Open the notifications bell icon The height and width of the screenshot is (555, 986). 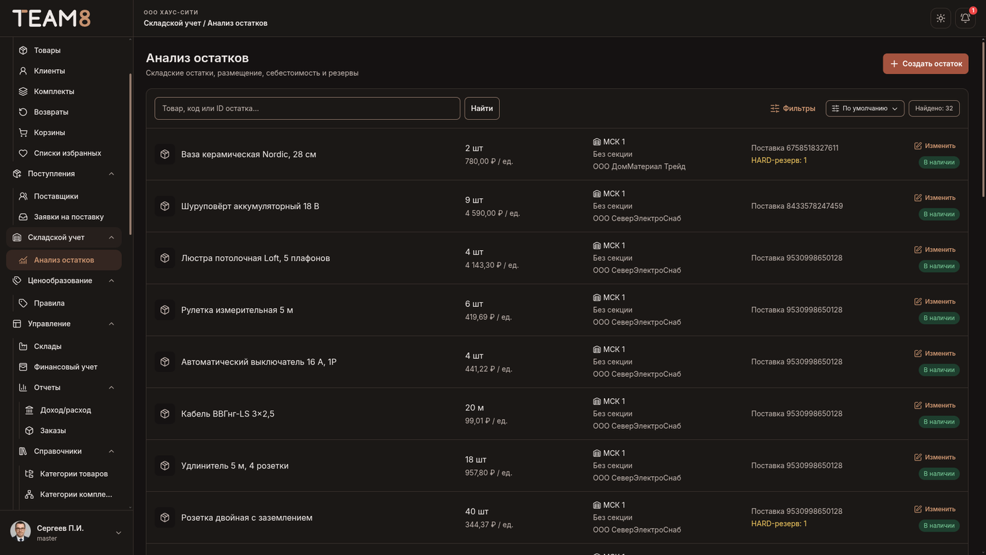point(965,18)
